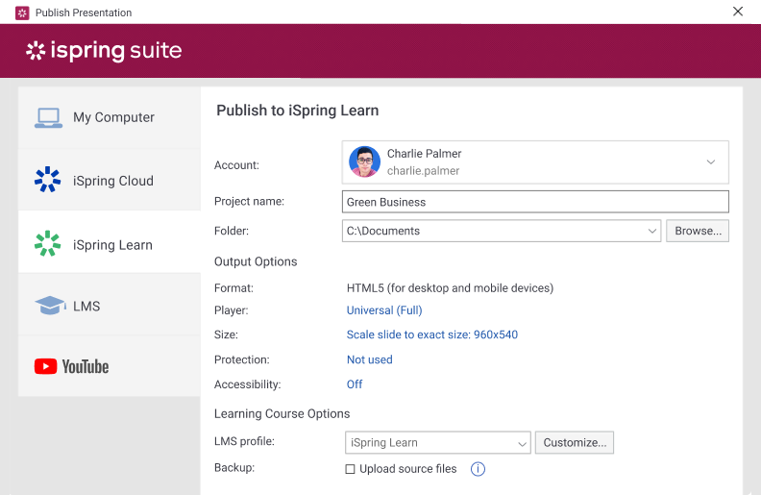Click the LMS graduation cap icon
Viewport: 761px width, 495px height.
(x=50, y=306)
